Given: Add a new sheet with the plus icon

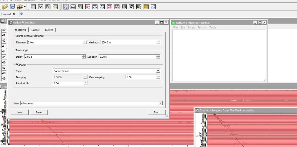Looking at the screenshot, I should pyautogui.click(x=21, y=14).
